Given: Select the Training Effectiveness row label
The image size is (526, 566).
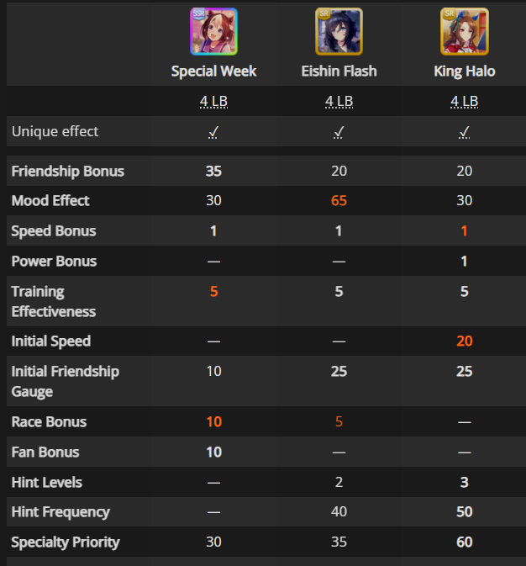Looking at the screenshot, I should [54, 301].
